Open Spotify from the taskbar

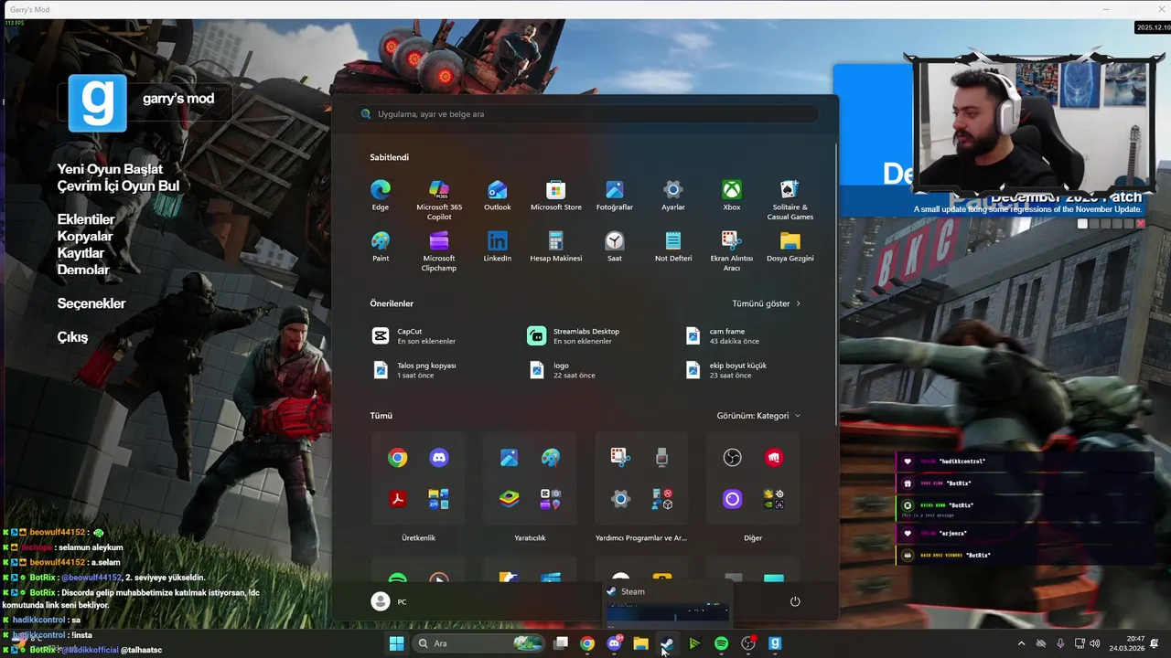pyautogui.click(x=721, y=643)
